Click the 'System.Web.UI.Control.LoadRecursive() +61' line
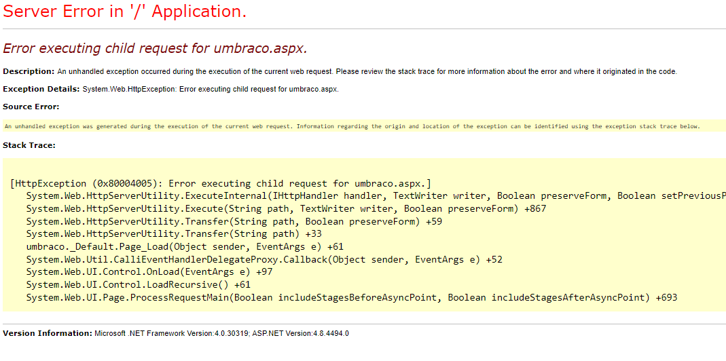 coord(139,284)
